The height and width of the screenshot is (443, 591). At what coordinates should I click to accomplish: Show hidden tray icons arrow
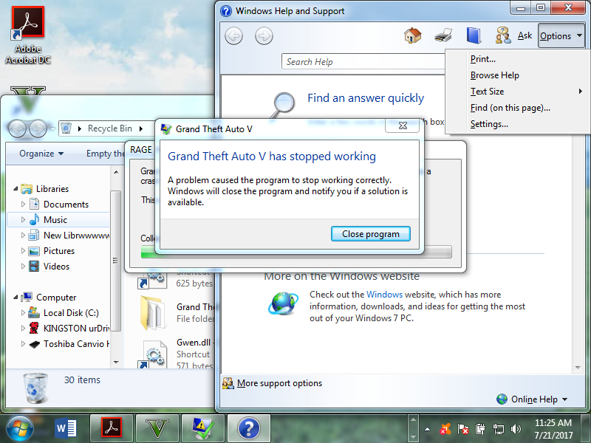[428, 429]
